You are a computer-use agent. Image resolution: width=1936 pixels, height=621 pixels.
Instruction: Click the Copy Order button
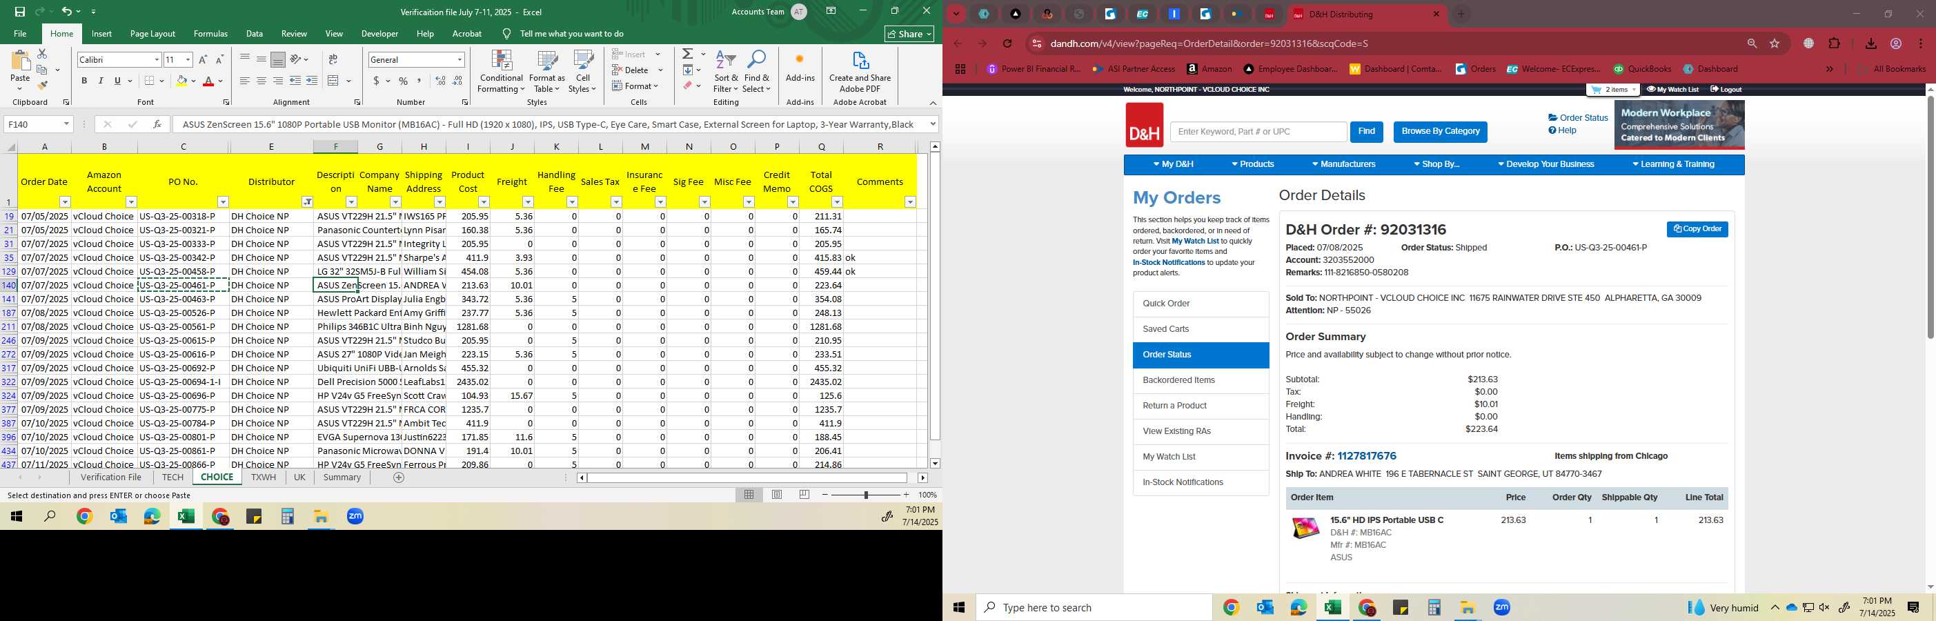[x=1697, y=229]
